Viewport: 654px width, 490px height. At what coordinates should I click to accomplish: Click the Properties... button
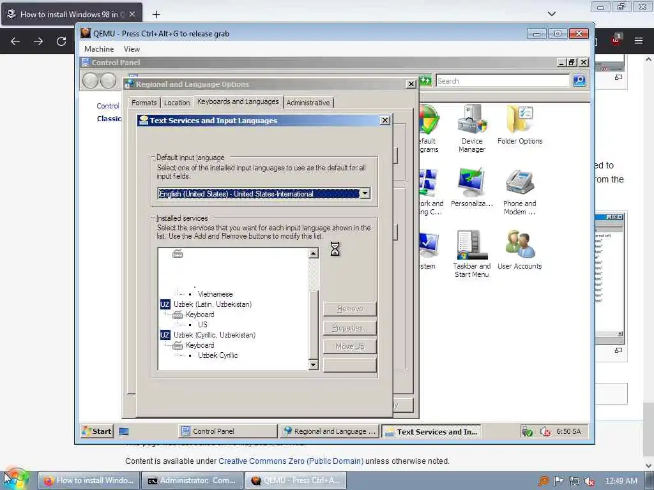[349, 328]
